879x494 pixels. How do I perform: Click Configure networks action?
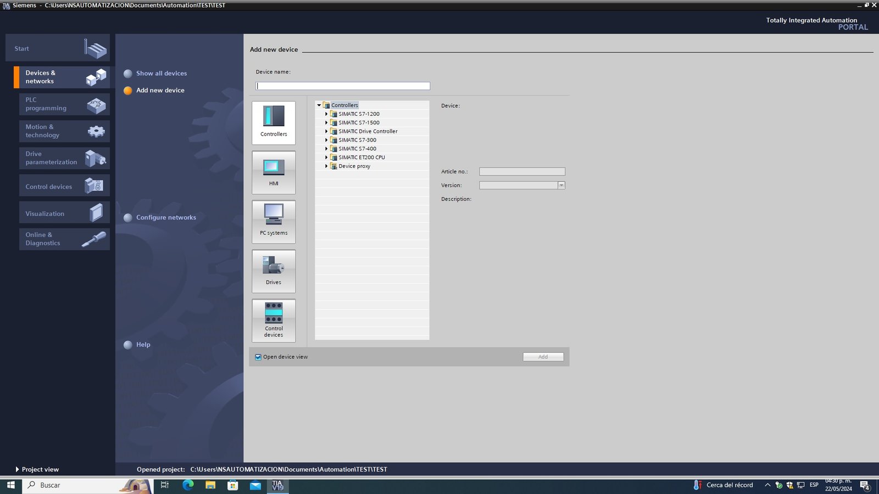pyautogui.click(x=166, y=218)
